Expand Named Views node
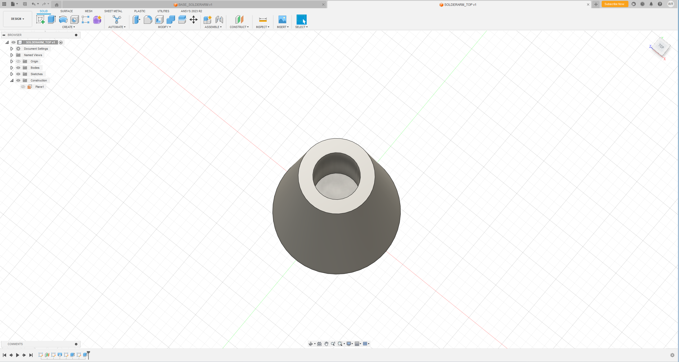 point(12,55)
